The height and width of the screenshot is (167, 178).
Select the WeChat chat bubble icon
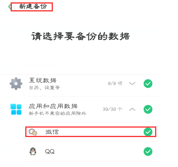click(33, 132)
